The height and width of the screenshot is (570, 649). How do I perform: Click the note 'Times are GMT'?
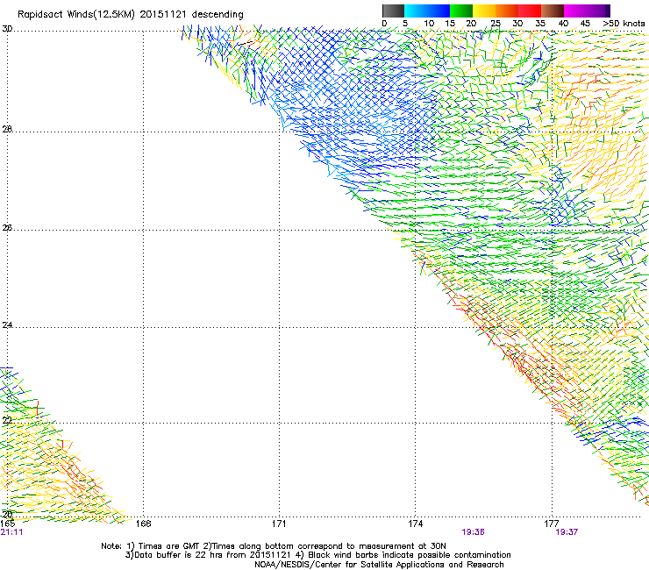[x=169, y=546]
